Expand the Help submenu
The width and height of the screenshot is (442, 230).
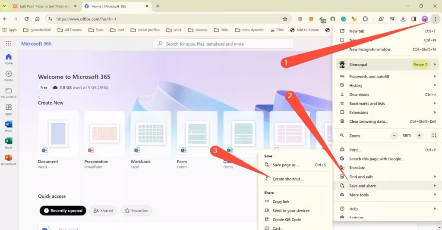tap(388, 209)
